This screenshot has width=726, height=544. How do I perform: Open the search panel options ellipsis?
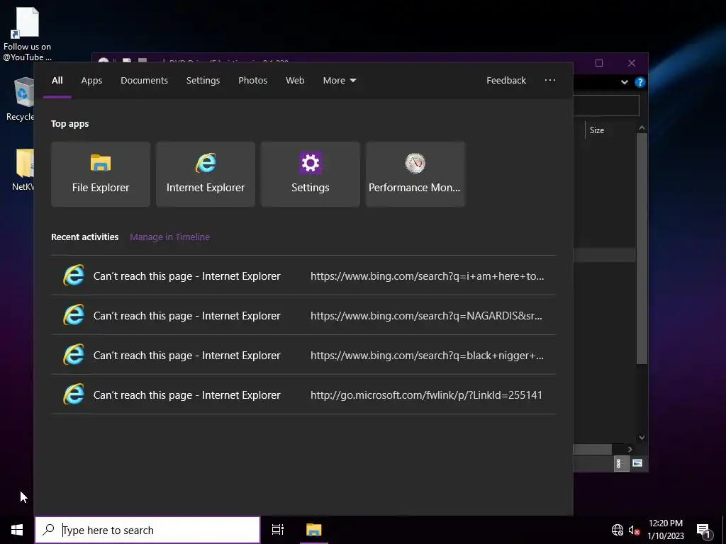point(550,80)
